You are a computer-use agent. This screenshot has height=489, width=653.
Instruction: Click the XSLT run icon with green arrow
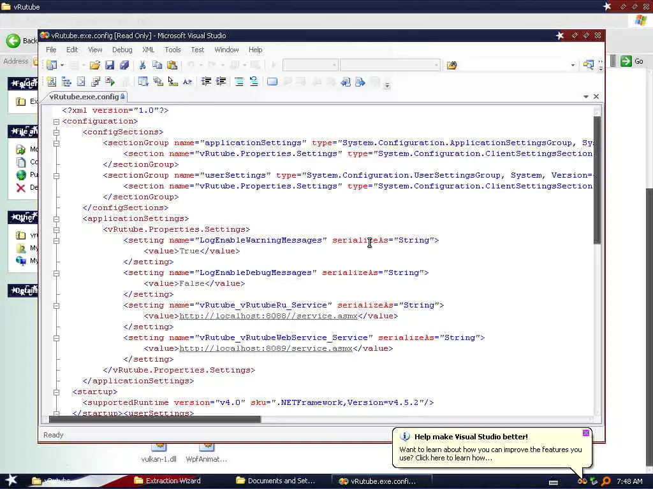click(x=110, y=81)
